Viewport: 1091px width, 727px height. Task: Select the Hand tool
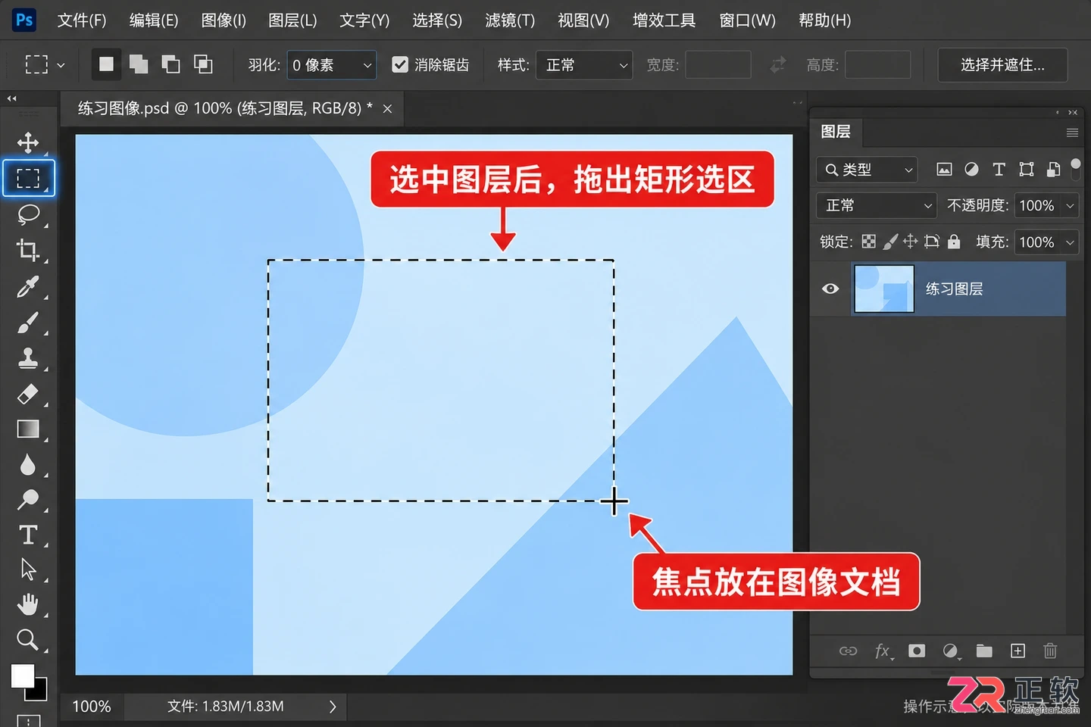click(x=28, y=604)
